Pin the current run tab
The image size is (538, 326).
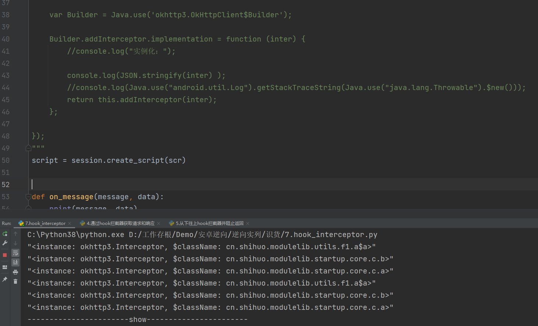[x=5, y=279]
